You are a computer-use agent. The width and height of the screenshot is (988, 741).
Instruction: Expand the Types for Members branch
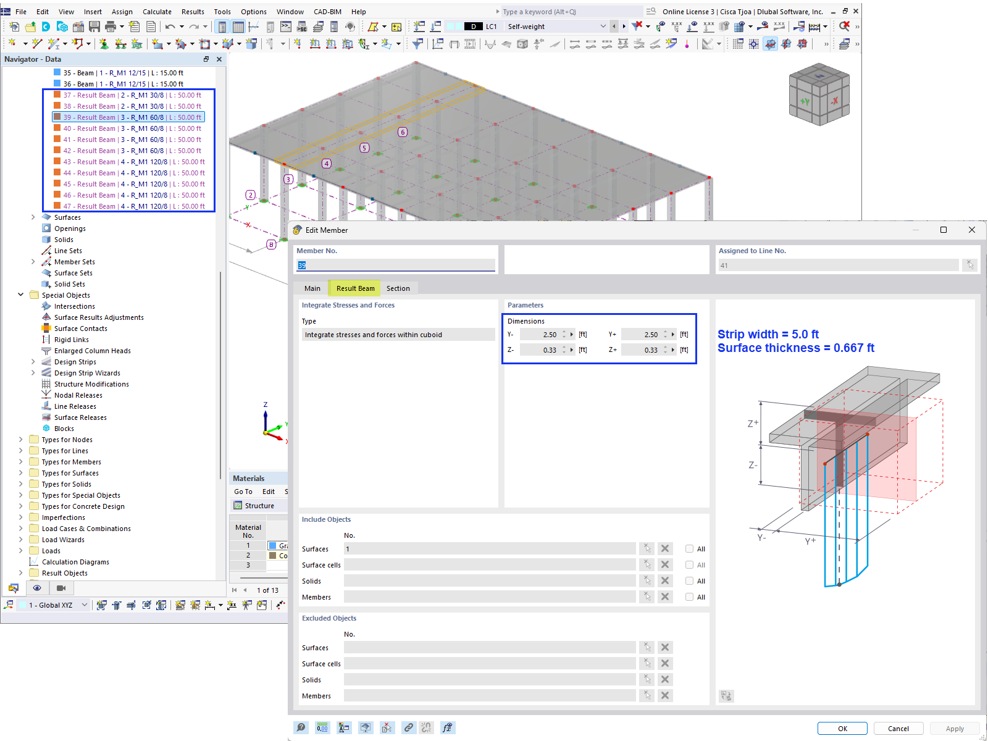[20, 461]
